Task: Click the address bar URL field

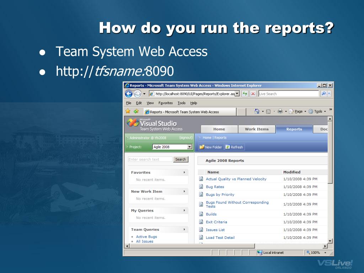Action: point(194,94)
